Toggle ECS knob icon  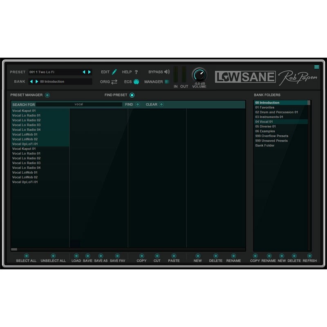tap(136, 82)
